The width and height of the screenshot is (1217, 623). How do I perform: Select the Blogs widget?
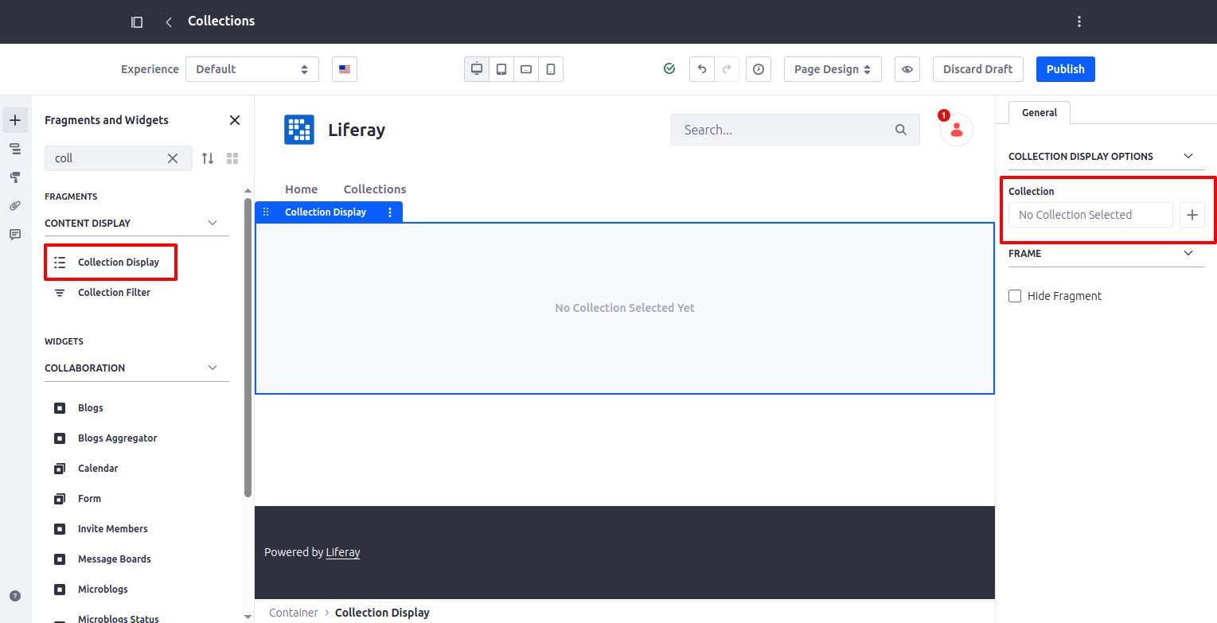click(x=91, y=408)
